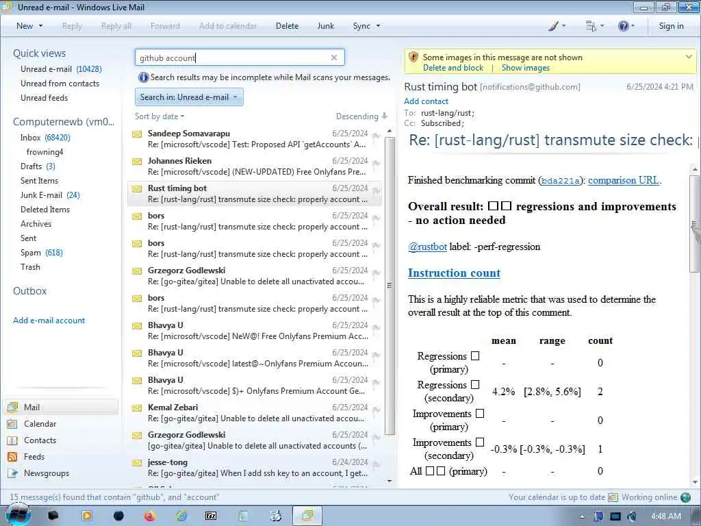Open the Sync dropdown arrow

(378, 26)
